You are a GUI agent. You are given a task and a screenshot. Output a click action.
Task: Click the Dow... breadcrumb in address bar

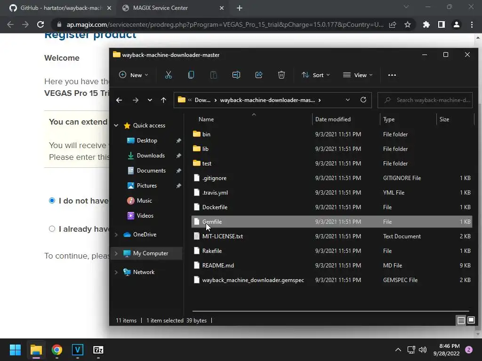point(202,100)
